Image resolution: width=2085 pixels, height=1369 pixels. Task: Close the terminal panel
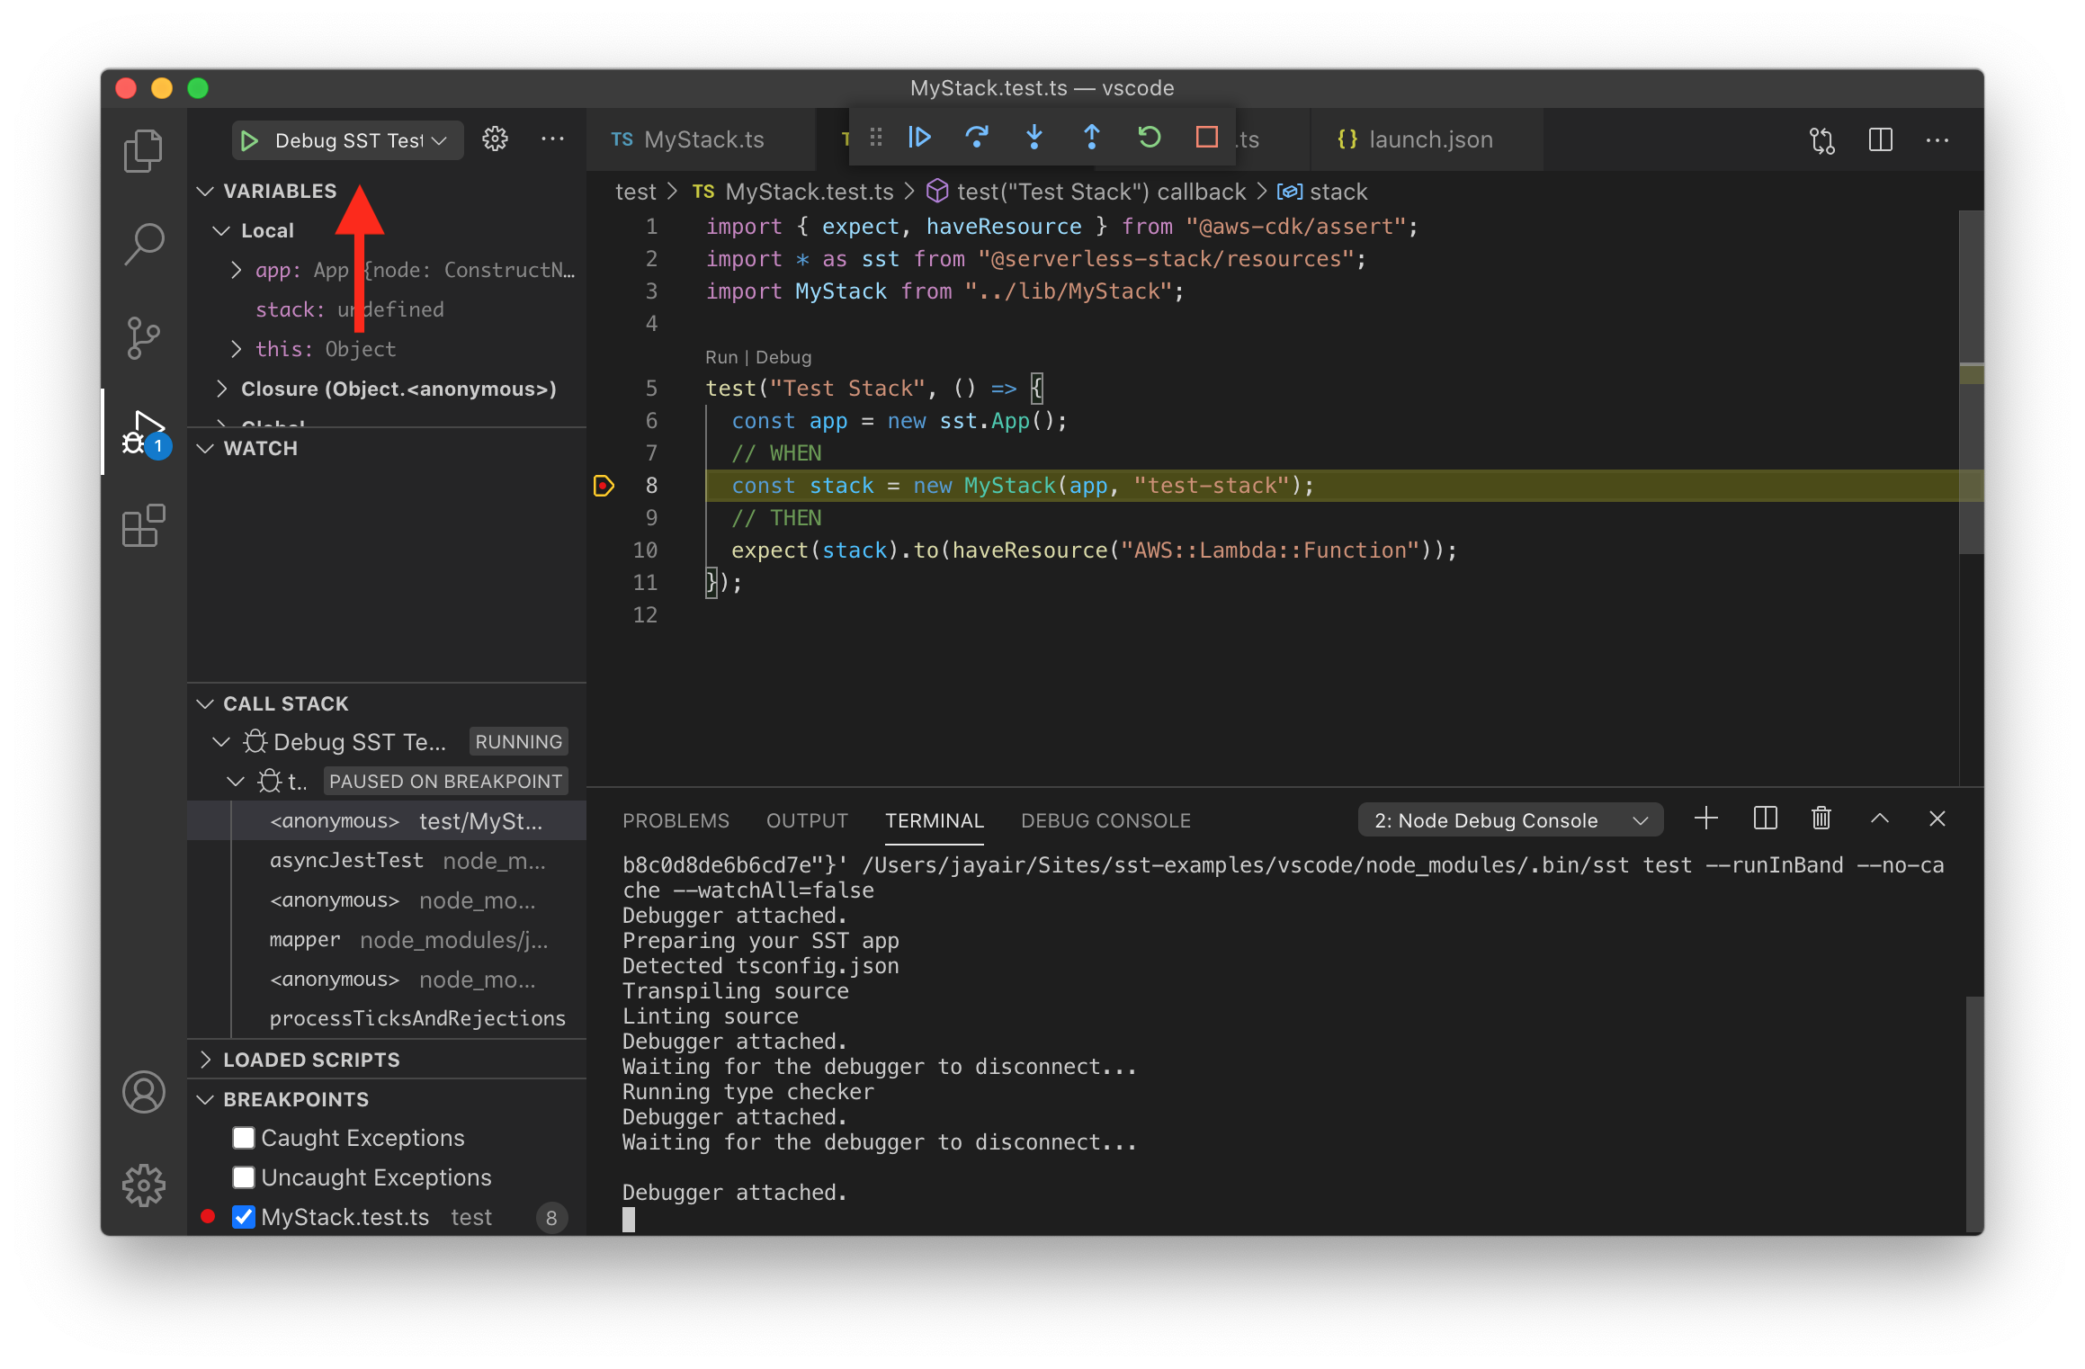[1937, 819]
